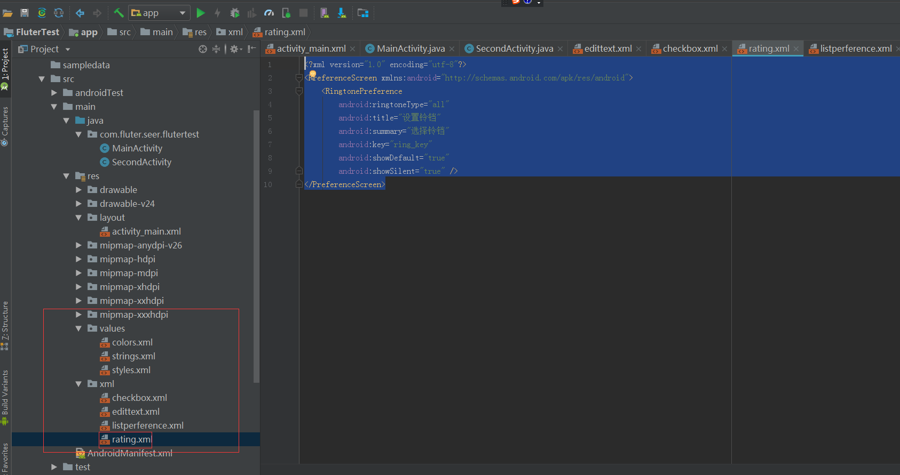The image size is (900, 475).
Task: Click the src breadcrumb item
Action: 119,32
